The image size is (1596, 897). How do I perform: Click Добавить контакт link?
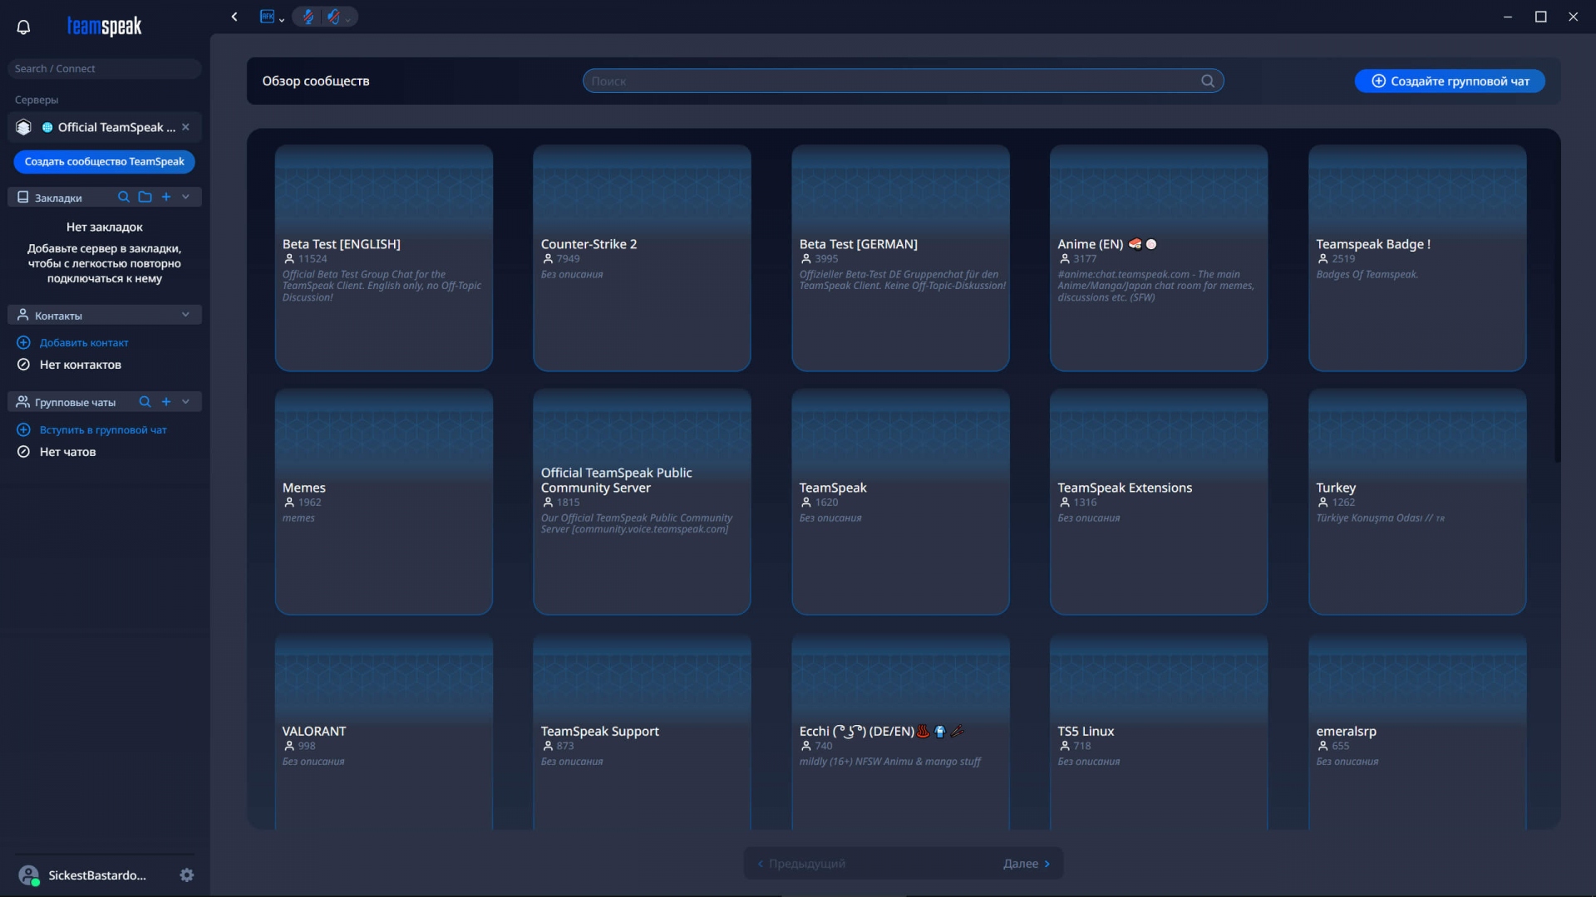coord(84,343)
